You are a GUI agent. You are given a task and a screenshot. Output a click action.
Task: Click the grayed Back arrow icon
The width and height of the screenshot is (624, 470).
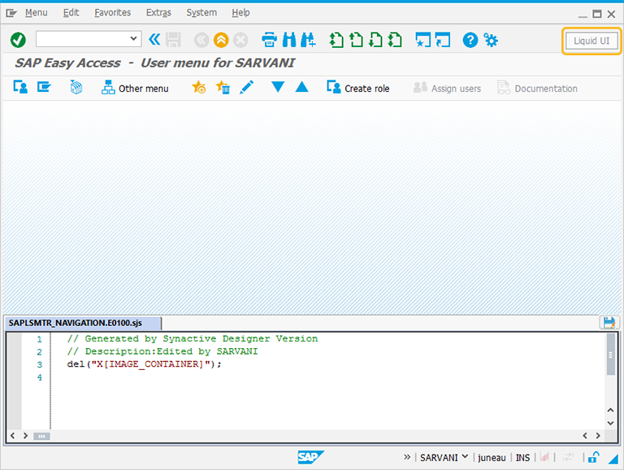(201, 40)
